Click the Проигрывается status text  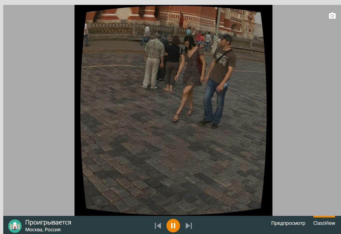tap(48, 222)
